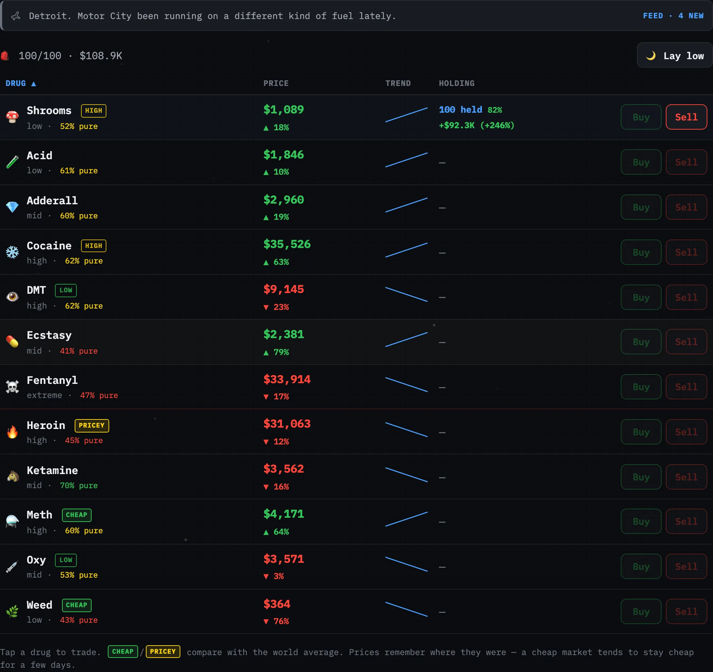Click Sell for Heroin
The height and width of the screenshot is (672, 713).
pyautogui.click(x=686, y=432)
